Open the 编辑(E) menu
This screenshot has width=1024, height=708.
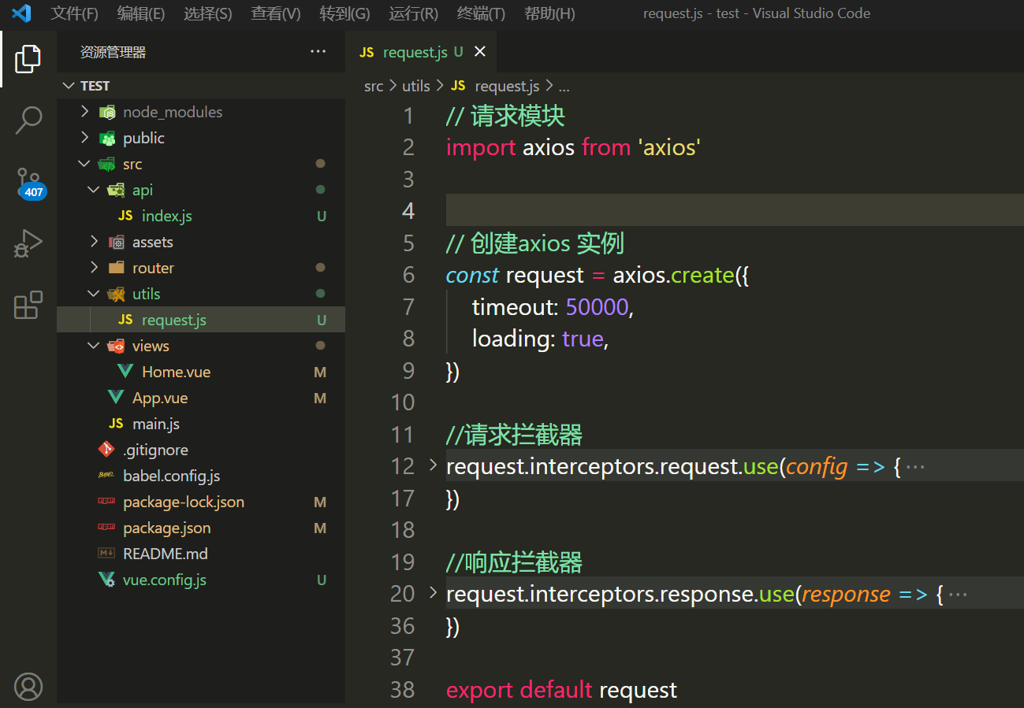pos(141,13)
